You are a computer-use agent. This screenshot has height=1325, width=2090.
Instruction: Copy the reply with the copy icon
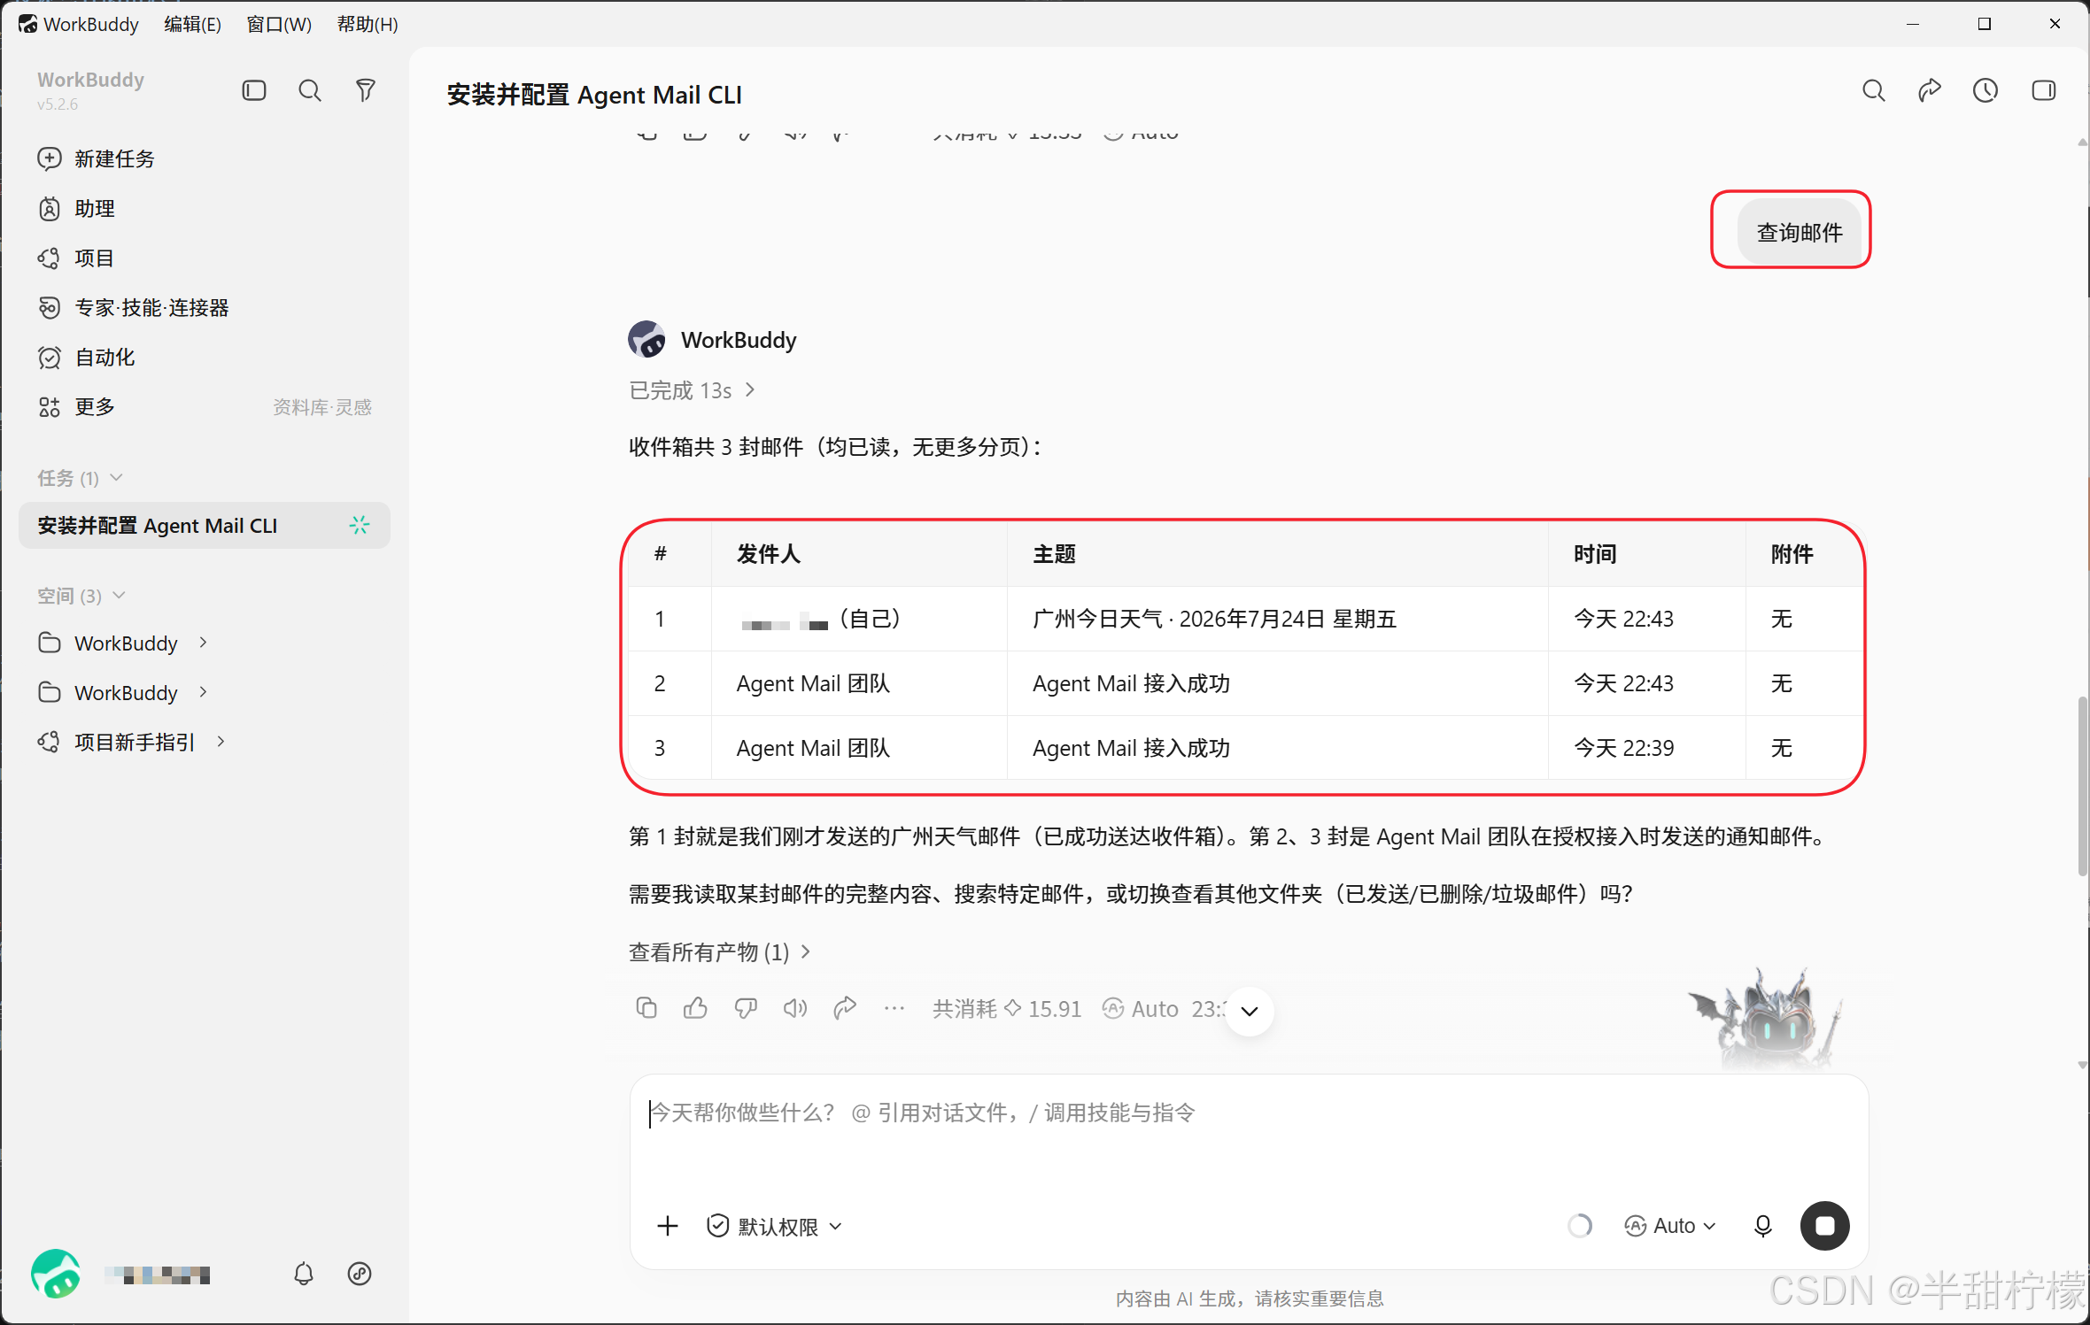pos(646,1008)
